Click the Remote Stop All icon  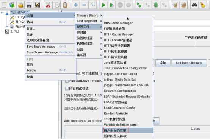[147, 5]
